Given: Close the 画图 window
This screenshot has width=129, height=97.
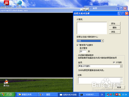Looking at the screenshot, I should [x=125, y=8].
